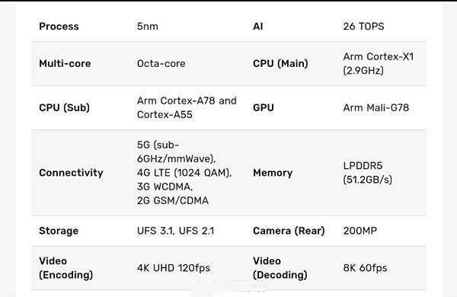Select Arm Cortex-X1 (2.9GHz) text

(x=379, y=63)
